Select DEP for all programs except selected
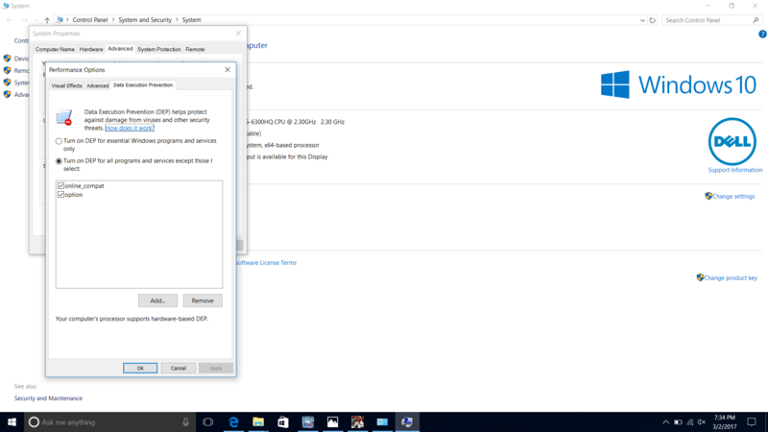The width and height of the screenshot is (768, 432). coord(59,161)
